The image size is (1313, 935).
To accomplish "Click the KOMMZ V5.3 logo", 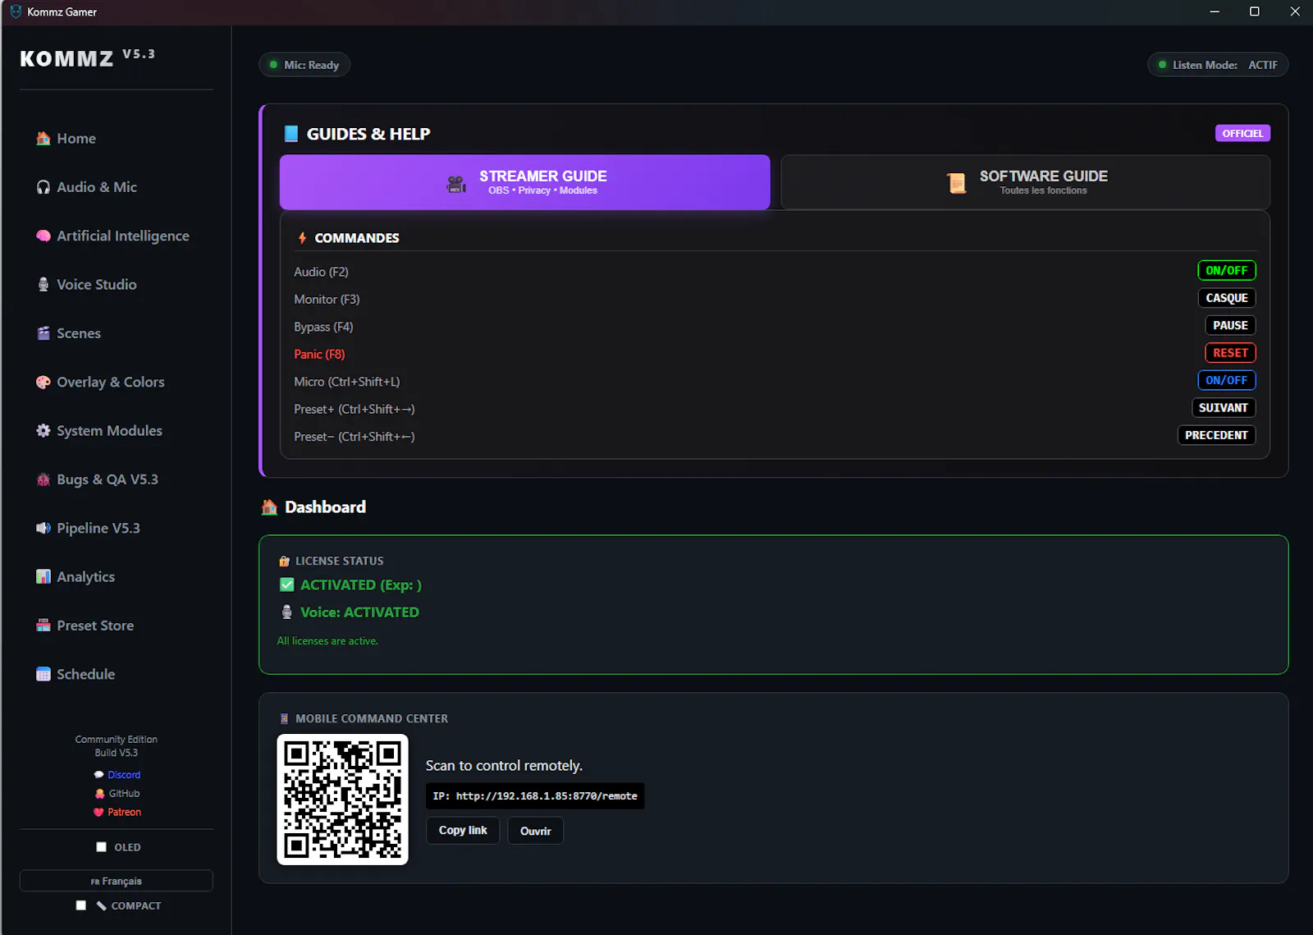I will 87,58.
